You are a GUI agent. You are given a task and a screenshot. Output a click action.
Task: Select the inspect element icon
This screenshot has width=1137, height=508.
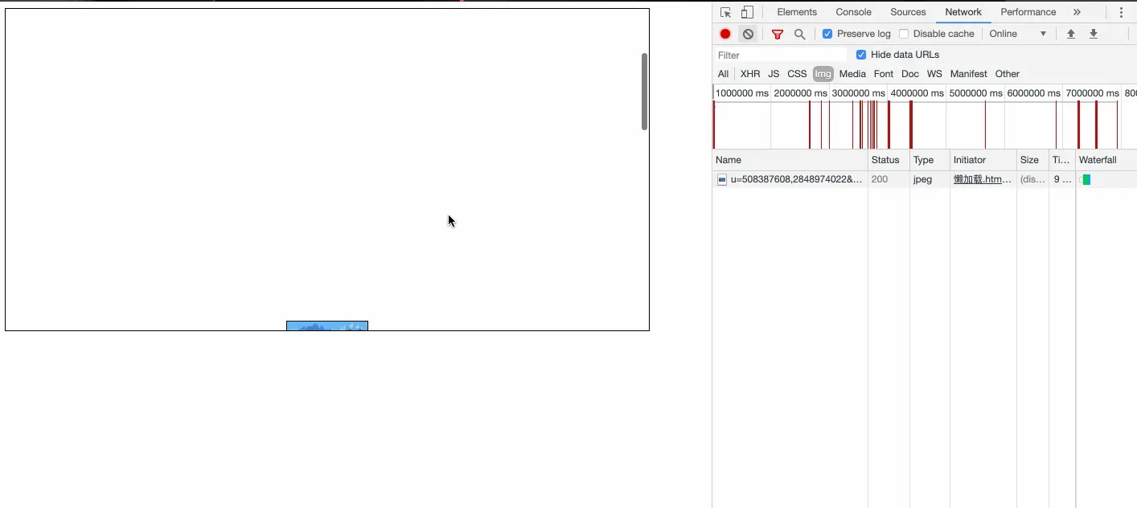725,12
